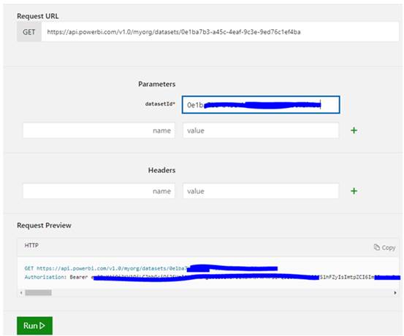Click the Request Preview heading
The image size is (404, 336).
(44, 225)
